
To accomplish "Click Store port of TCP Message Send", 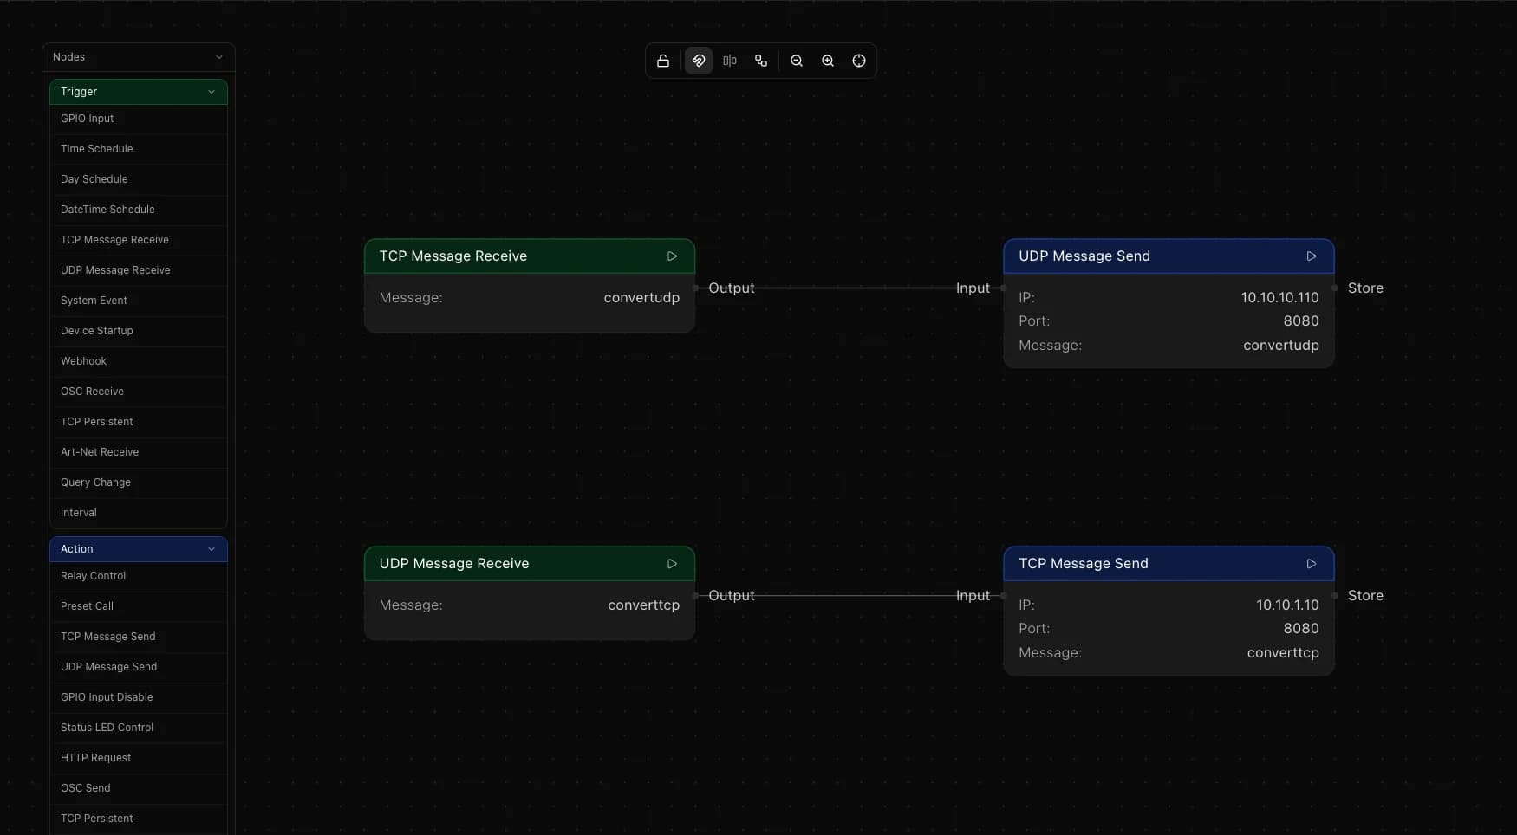I will (x=1335, y=596).
